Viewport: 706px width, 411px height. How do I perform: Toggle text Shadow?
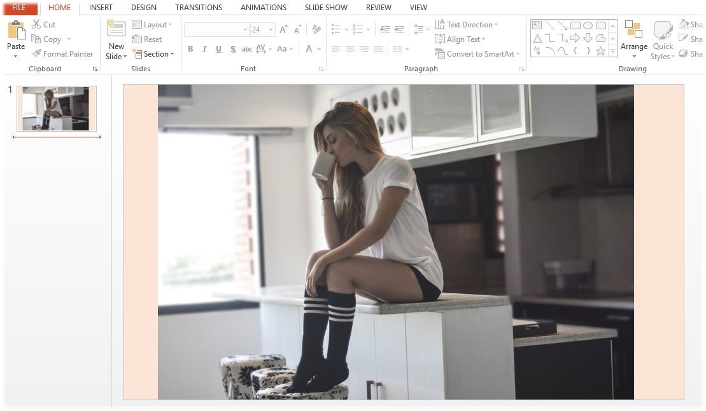(x=233, y=49)
